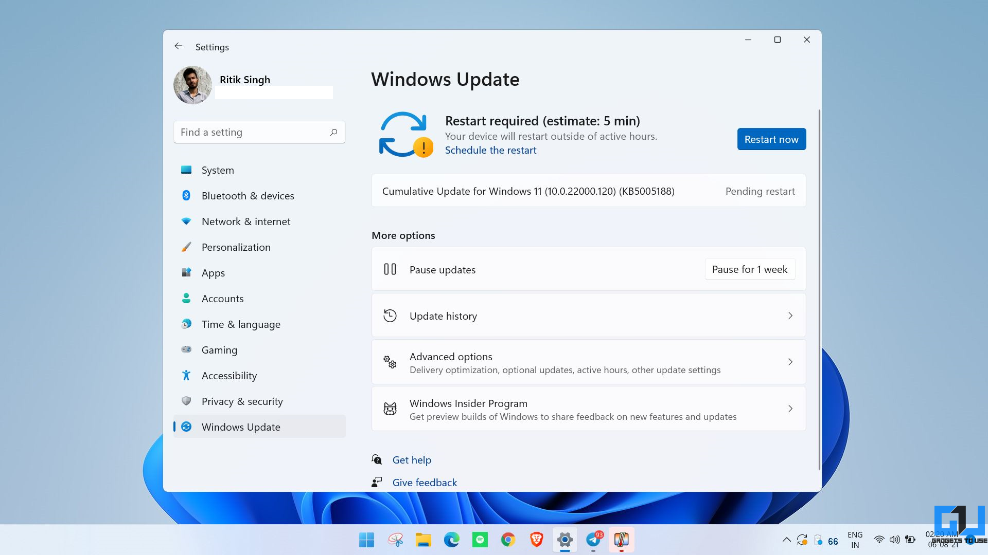Go to Personalization settings
This screenshot has width=988, height=555.
coord(259,247)
